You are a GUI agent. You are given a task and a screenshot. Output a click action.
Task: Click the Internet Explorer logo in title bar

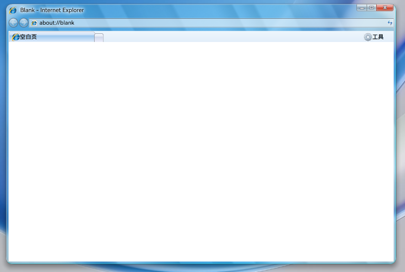[13, 10]
